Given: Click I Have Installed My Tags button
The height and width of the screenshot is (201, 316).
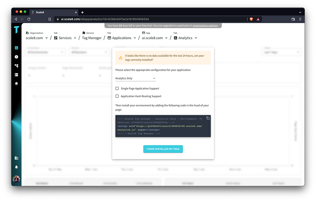Looking at the screenshot, I should point(163,149).
